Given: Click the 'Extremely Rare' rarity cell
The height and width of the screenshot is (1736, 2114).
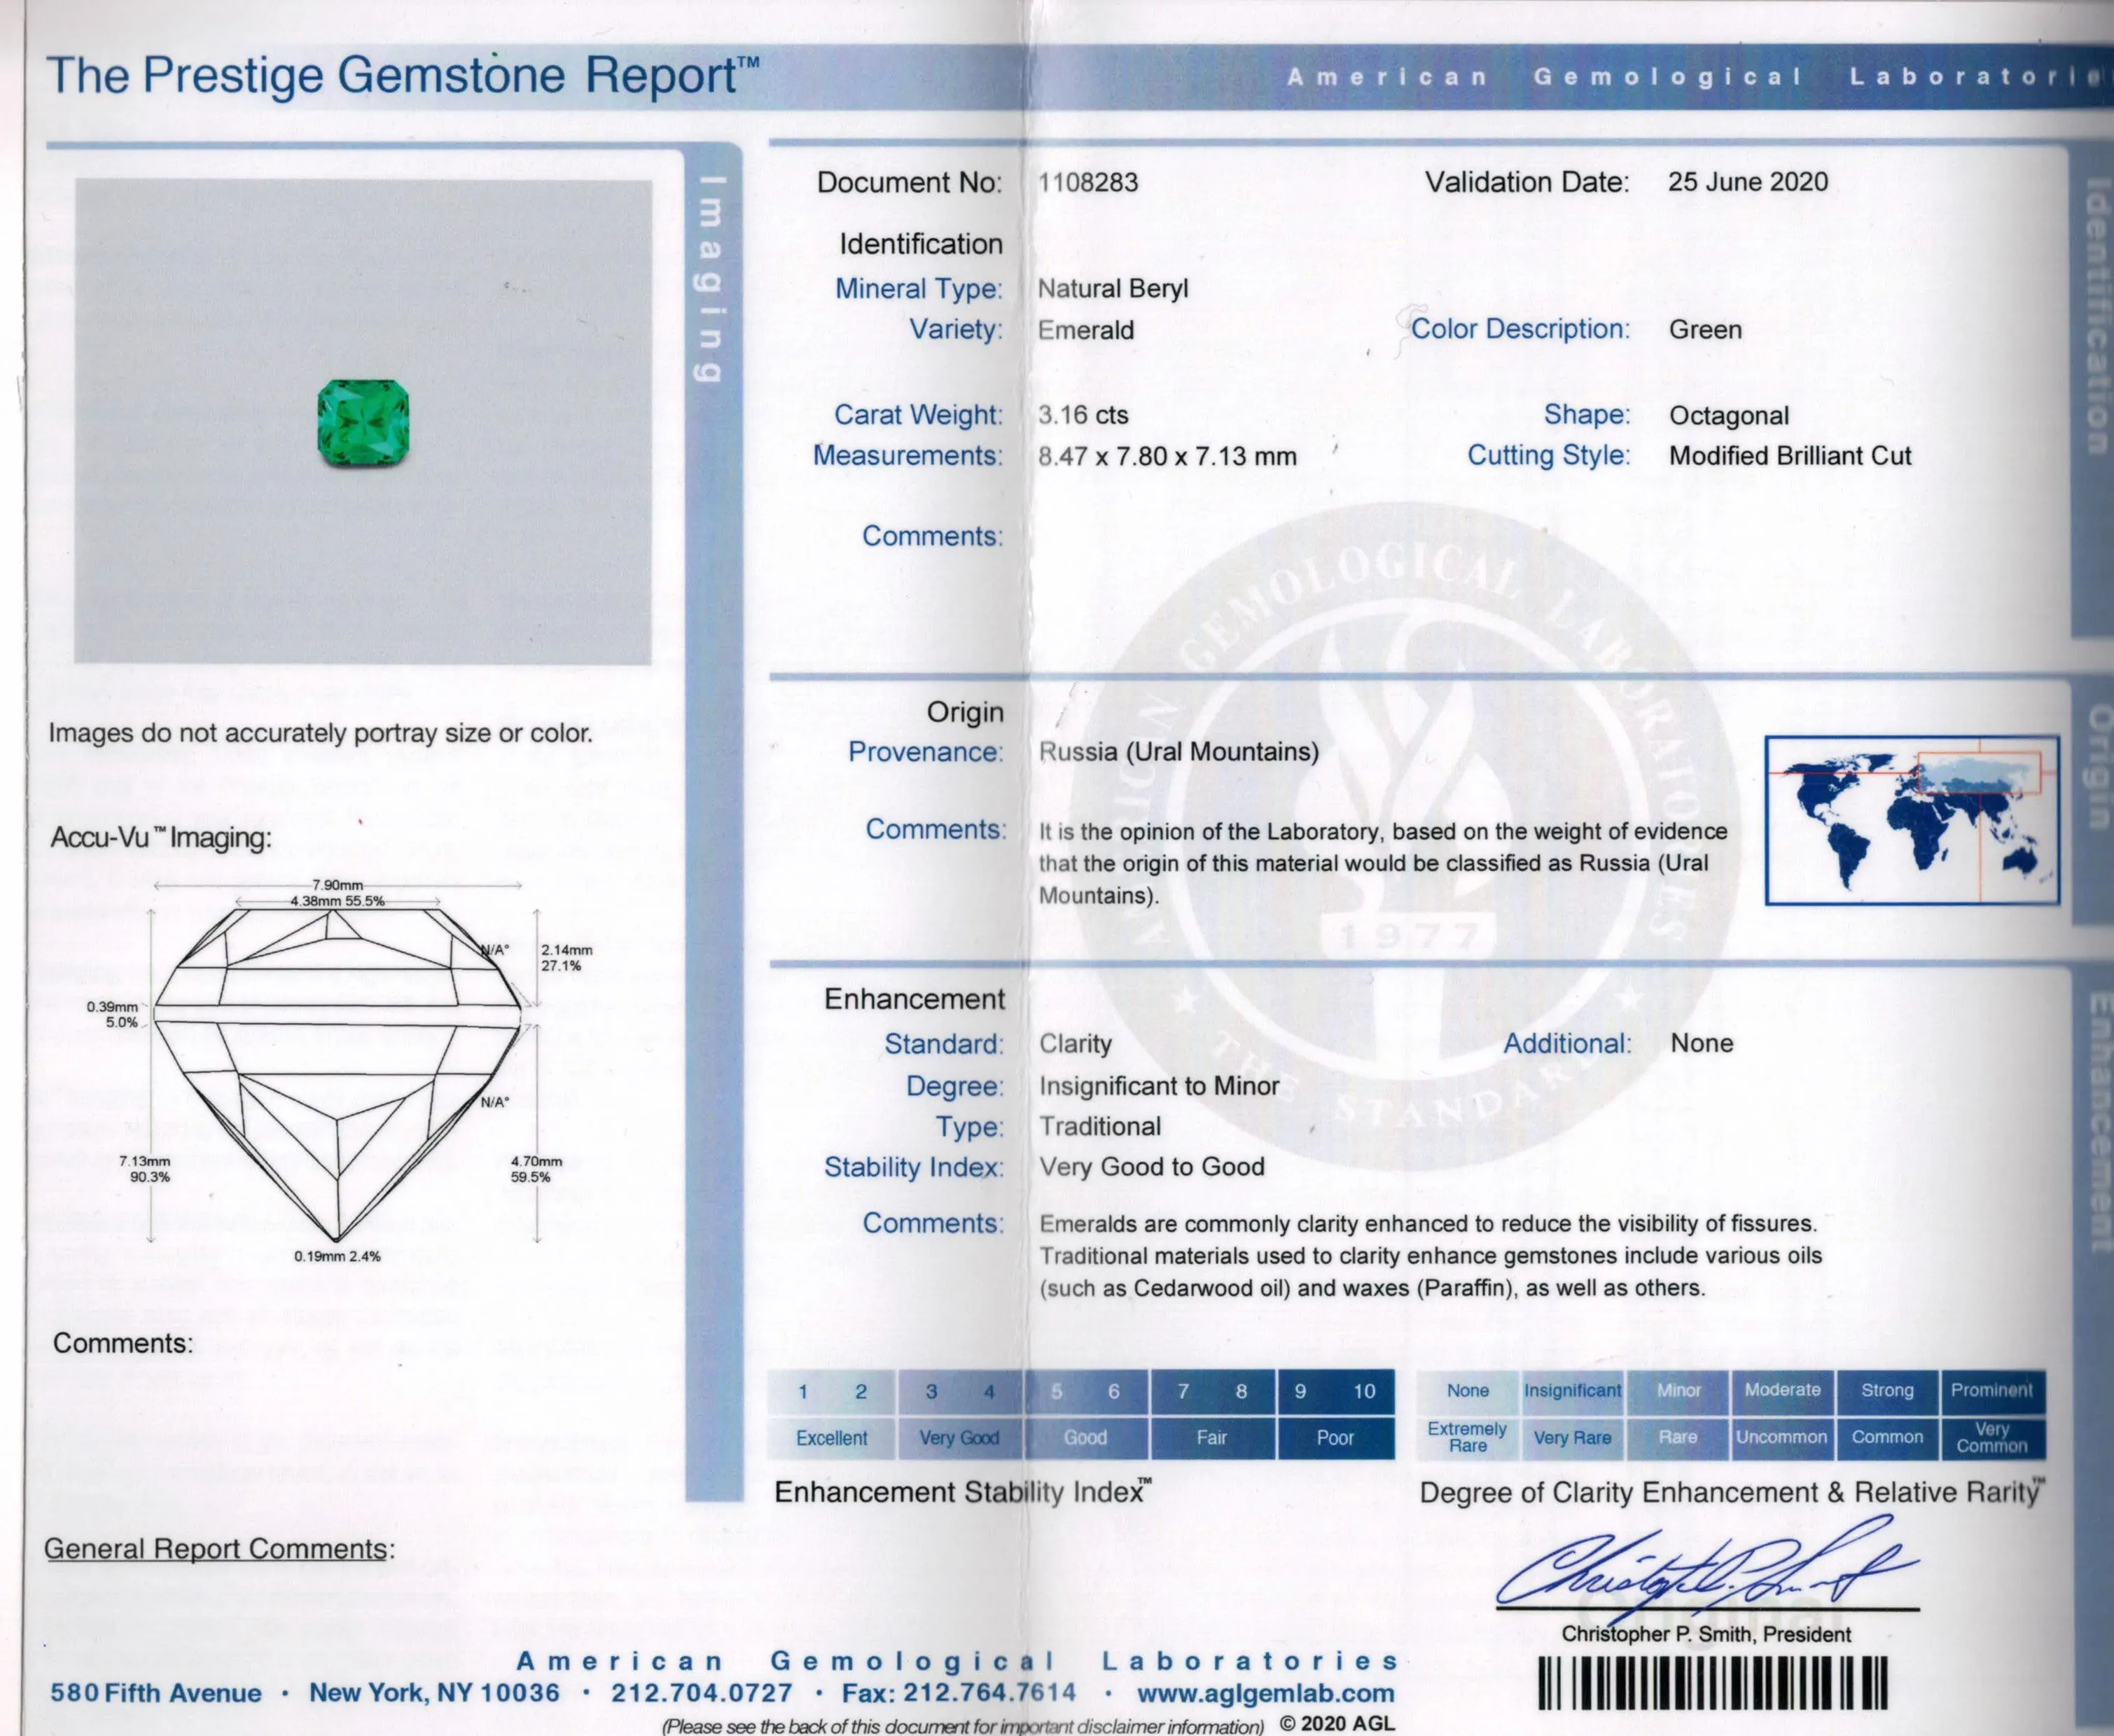Looking at the screenshot, I should [1467, 1438].
